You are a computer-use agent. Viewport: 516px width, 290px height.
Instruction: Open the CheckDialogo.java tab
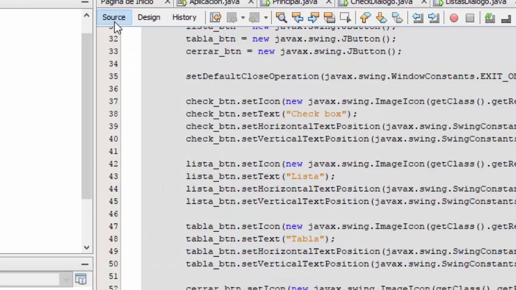click(381, 2)
